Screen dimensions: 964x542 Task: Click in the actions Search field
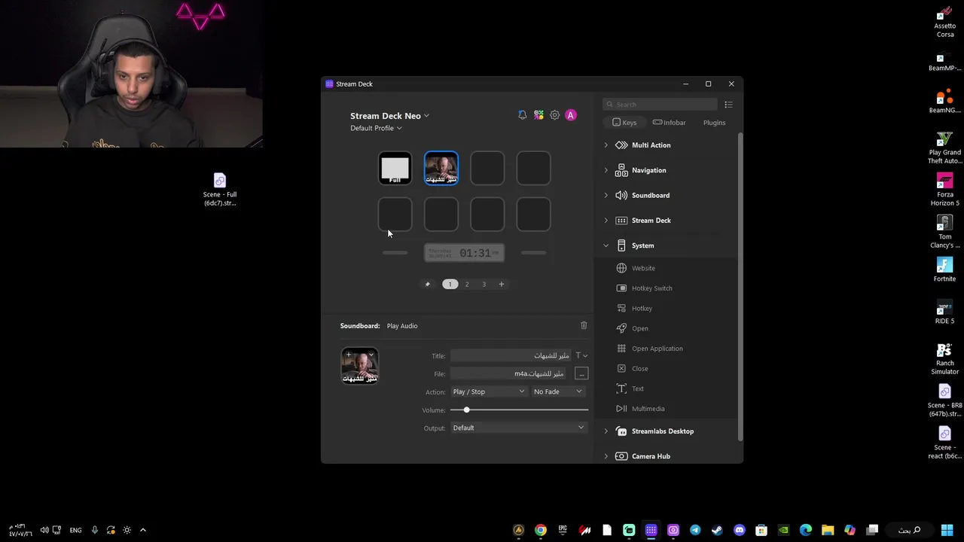pos(660,105)
